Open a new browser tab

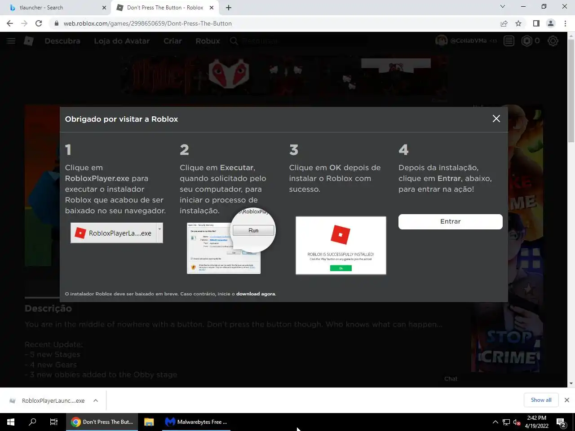pos(229,8)
